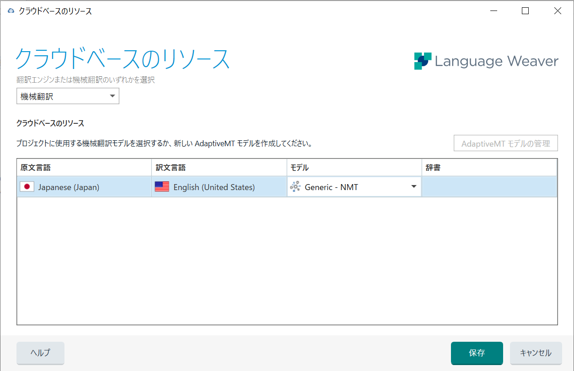The width and height of the screenshot is (574, 371).
Task: Click the 保存 button
Action: 477,353
